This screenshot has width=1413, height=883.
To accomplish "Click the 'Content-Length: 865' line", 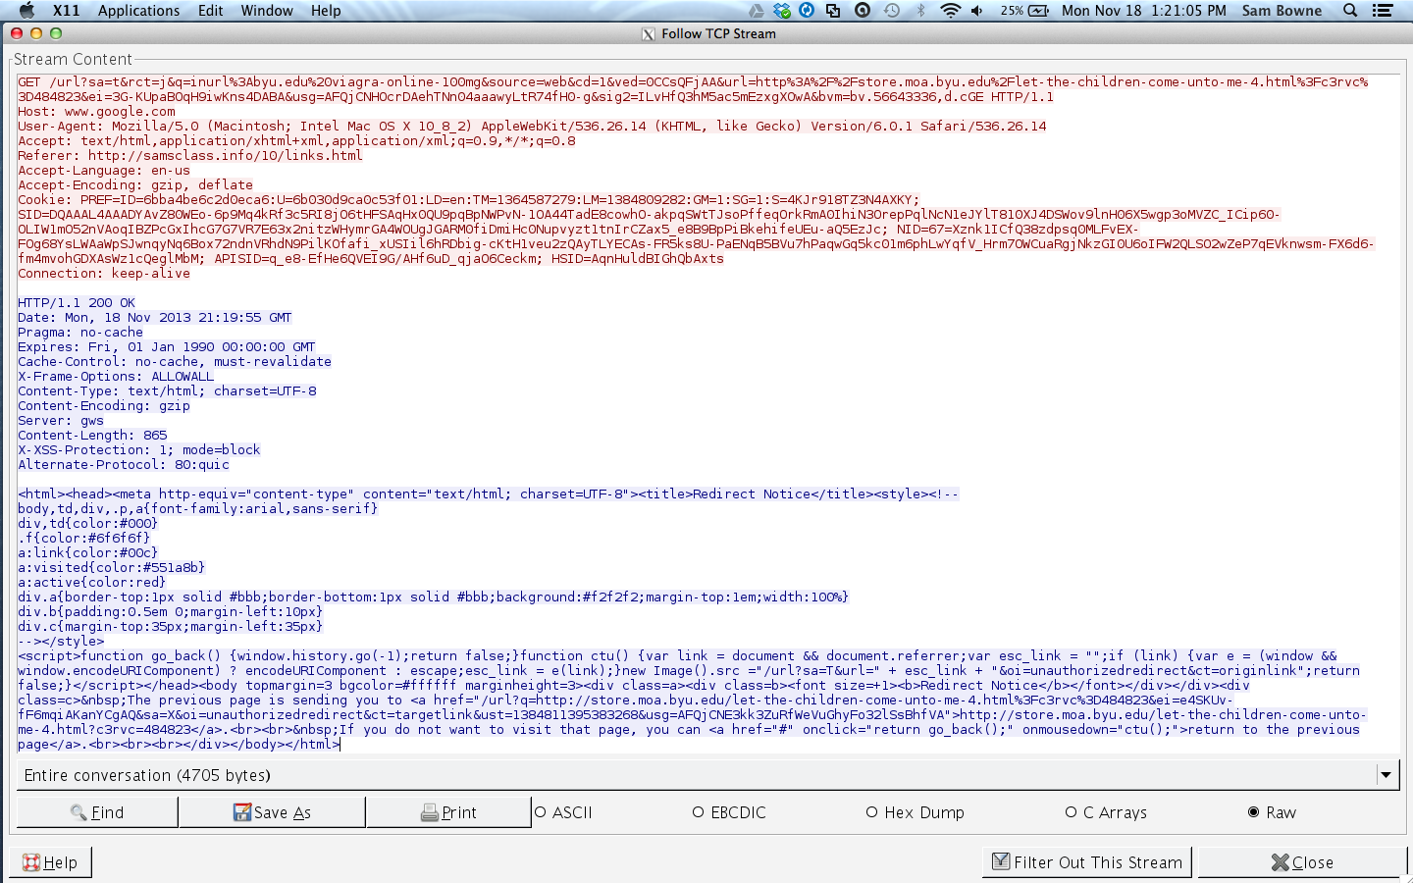I will (92, 436).
